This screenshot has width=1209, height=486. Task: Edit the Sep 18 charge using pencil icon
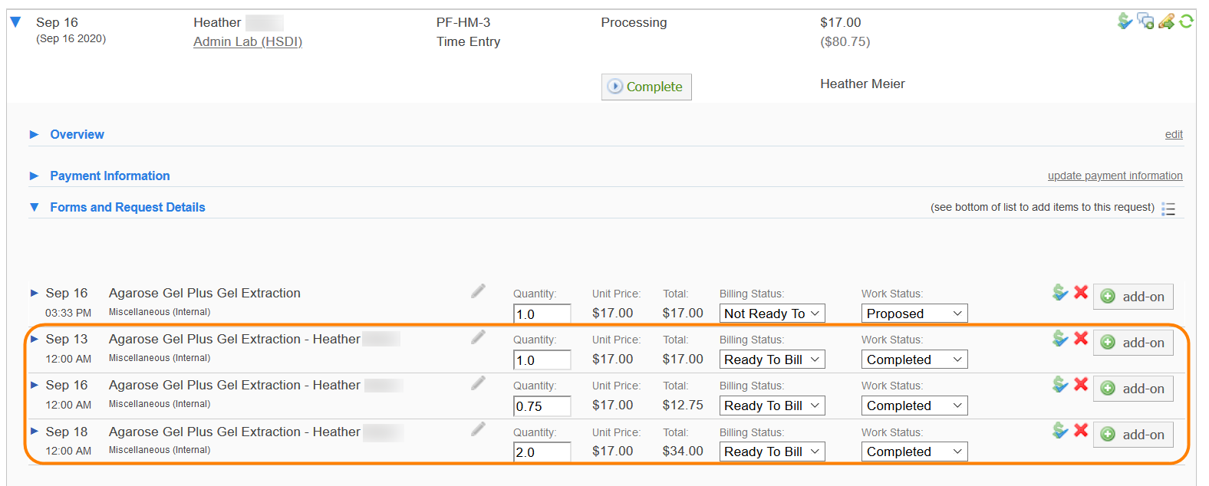coord(478,429)
